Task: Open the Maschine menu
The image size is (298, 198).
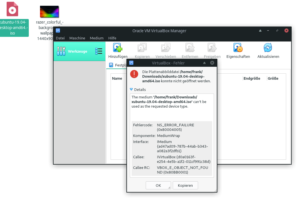Action: [77, 38]
